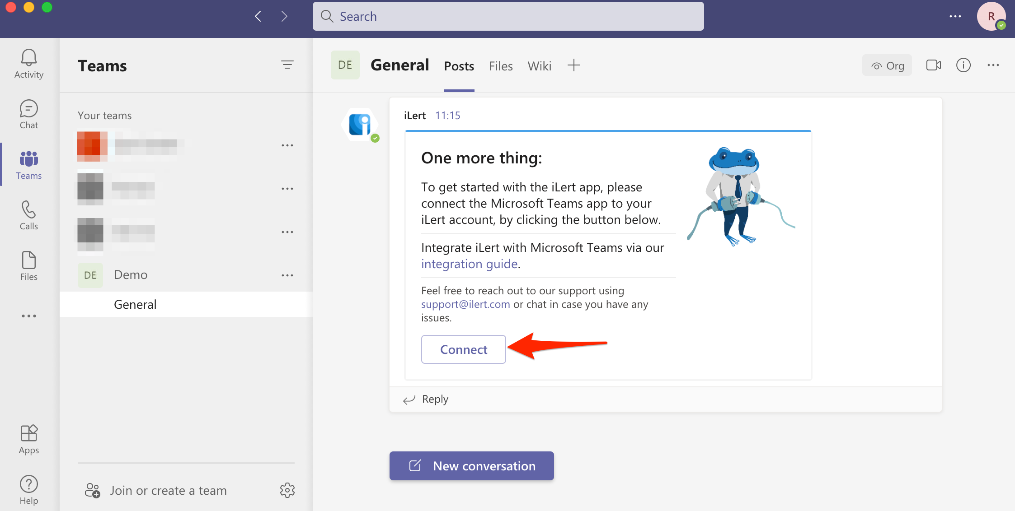1015x511 pixels.
Task: Start a New conversation
Action: coord(471,466)
